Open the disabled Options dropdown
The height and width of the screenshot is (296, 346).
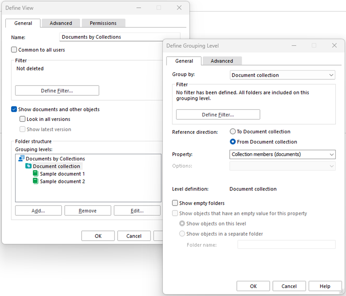coord(283,166)
